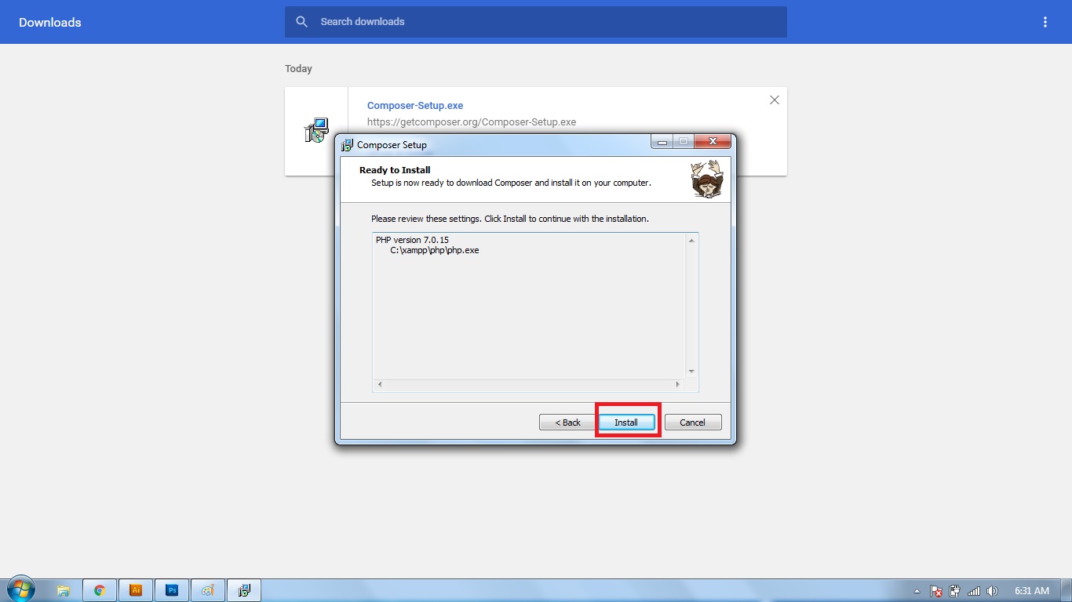Click the "Ready to Install" heading

pyautogui.click(x=395, y=170)
